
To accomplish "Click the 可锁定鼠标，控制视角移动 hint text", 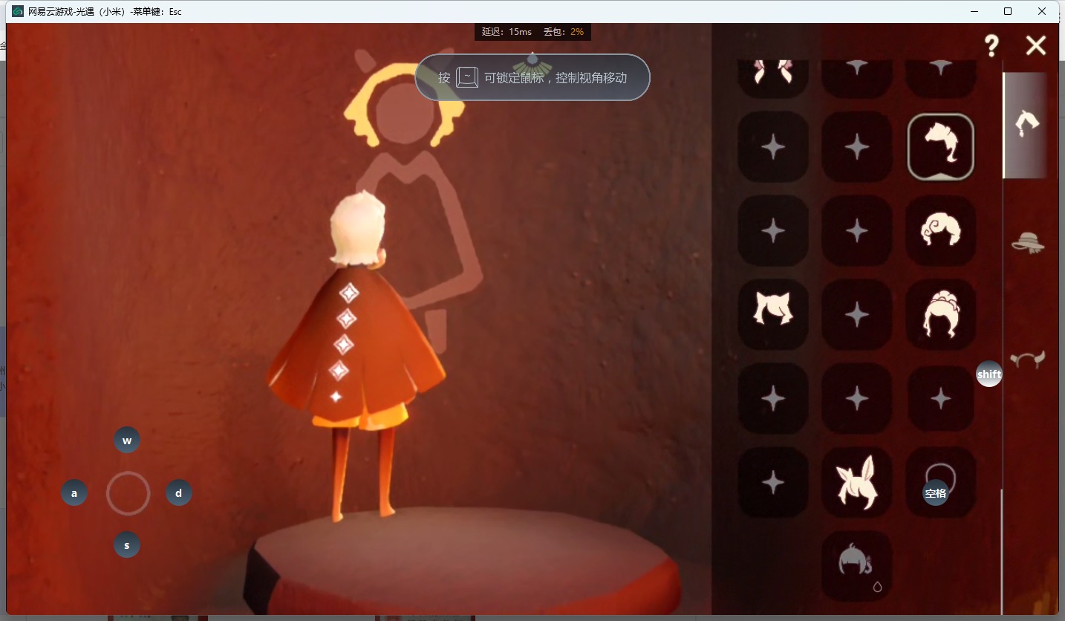I will [x=556, y=77].
